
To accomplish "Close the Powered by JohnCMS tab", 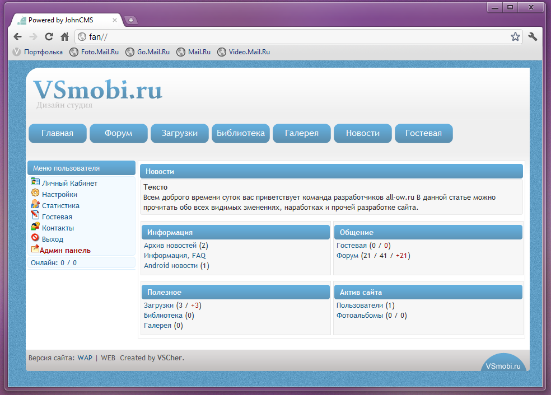I will pos(115,20).
